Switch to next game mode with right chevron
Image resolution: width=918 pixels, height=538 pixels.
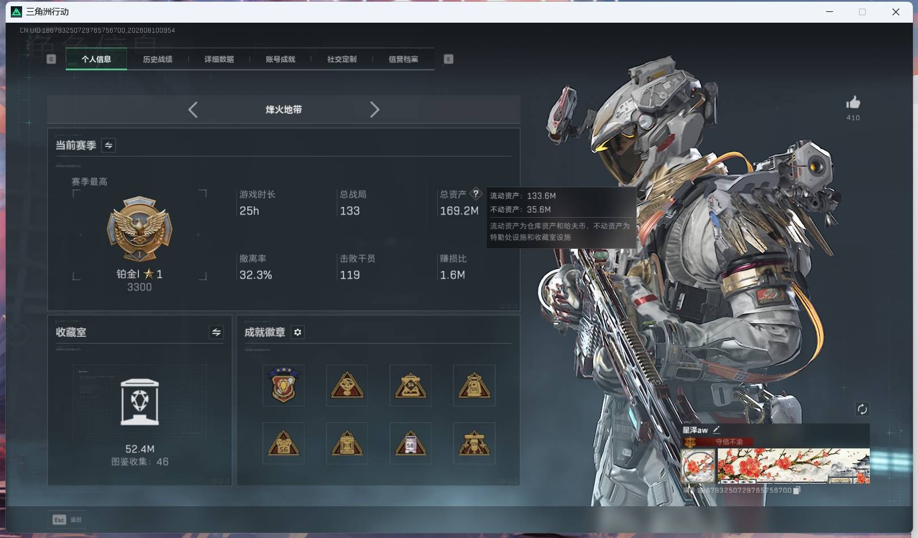[x=374, y=109]
